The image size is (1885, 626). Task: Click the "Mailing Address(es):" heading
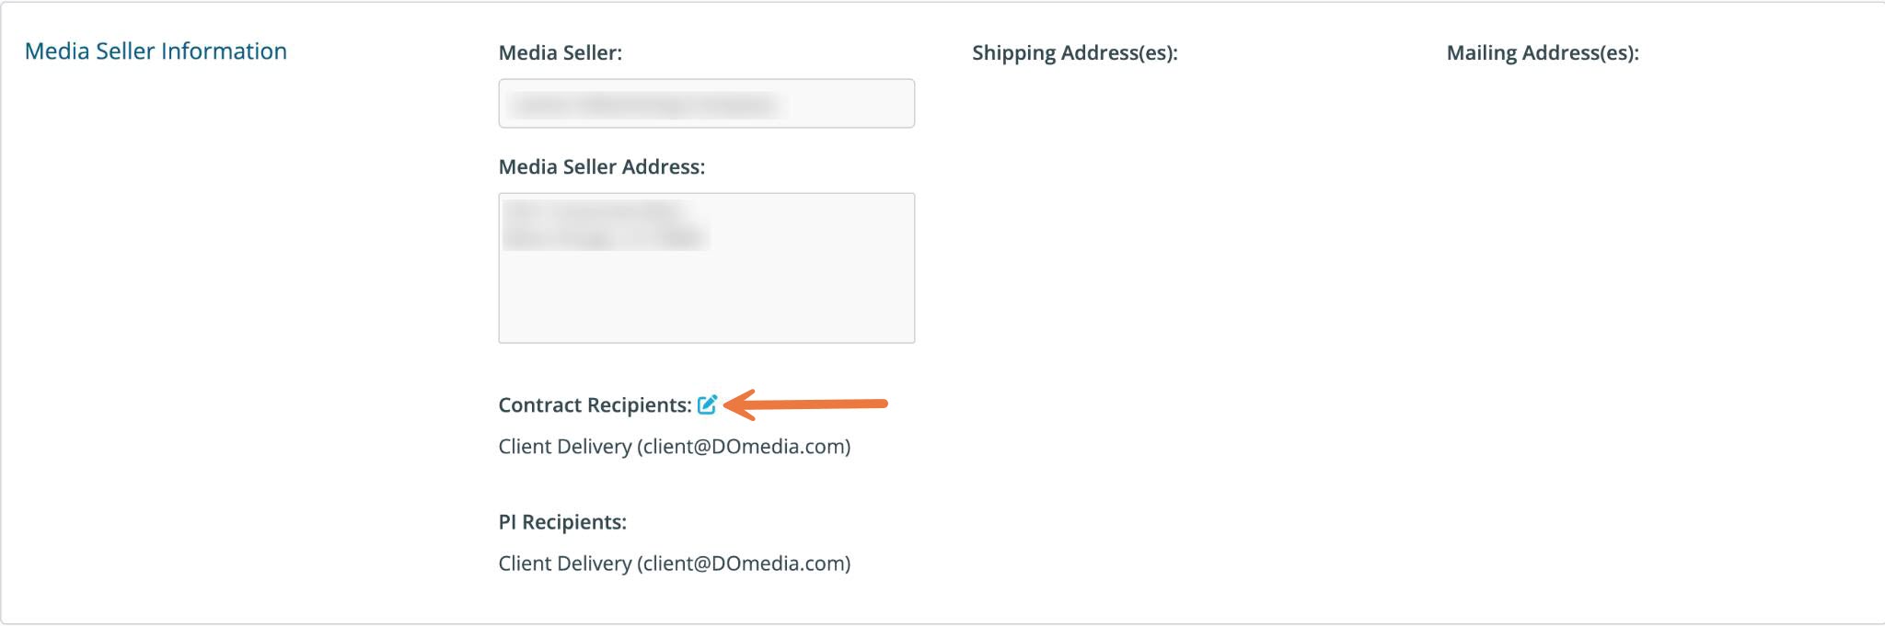[1543, 53]
